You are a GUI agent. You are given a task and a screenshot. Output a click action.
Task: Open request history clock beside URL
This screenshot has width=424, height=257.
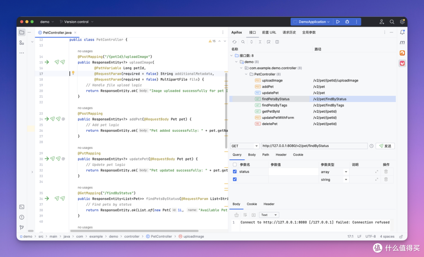coord(371,146)
